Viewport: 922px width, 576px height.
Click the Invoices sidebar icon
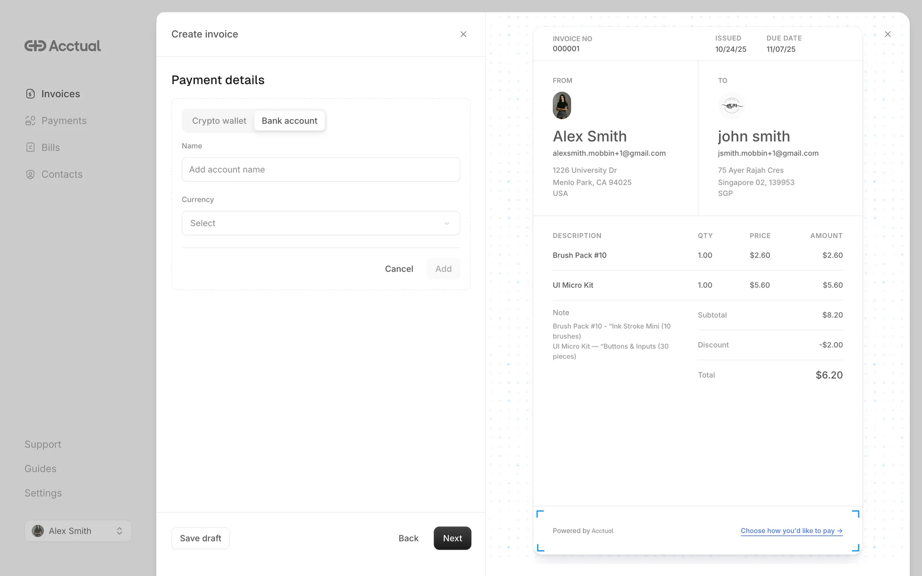[30, 94]
